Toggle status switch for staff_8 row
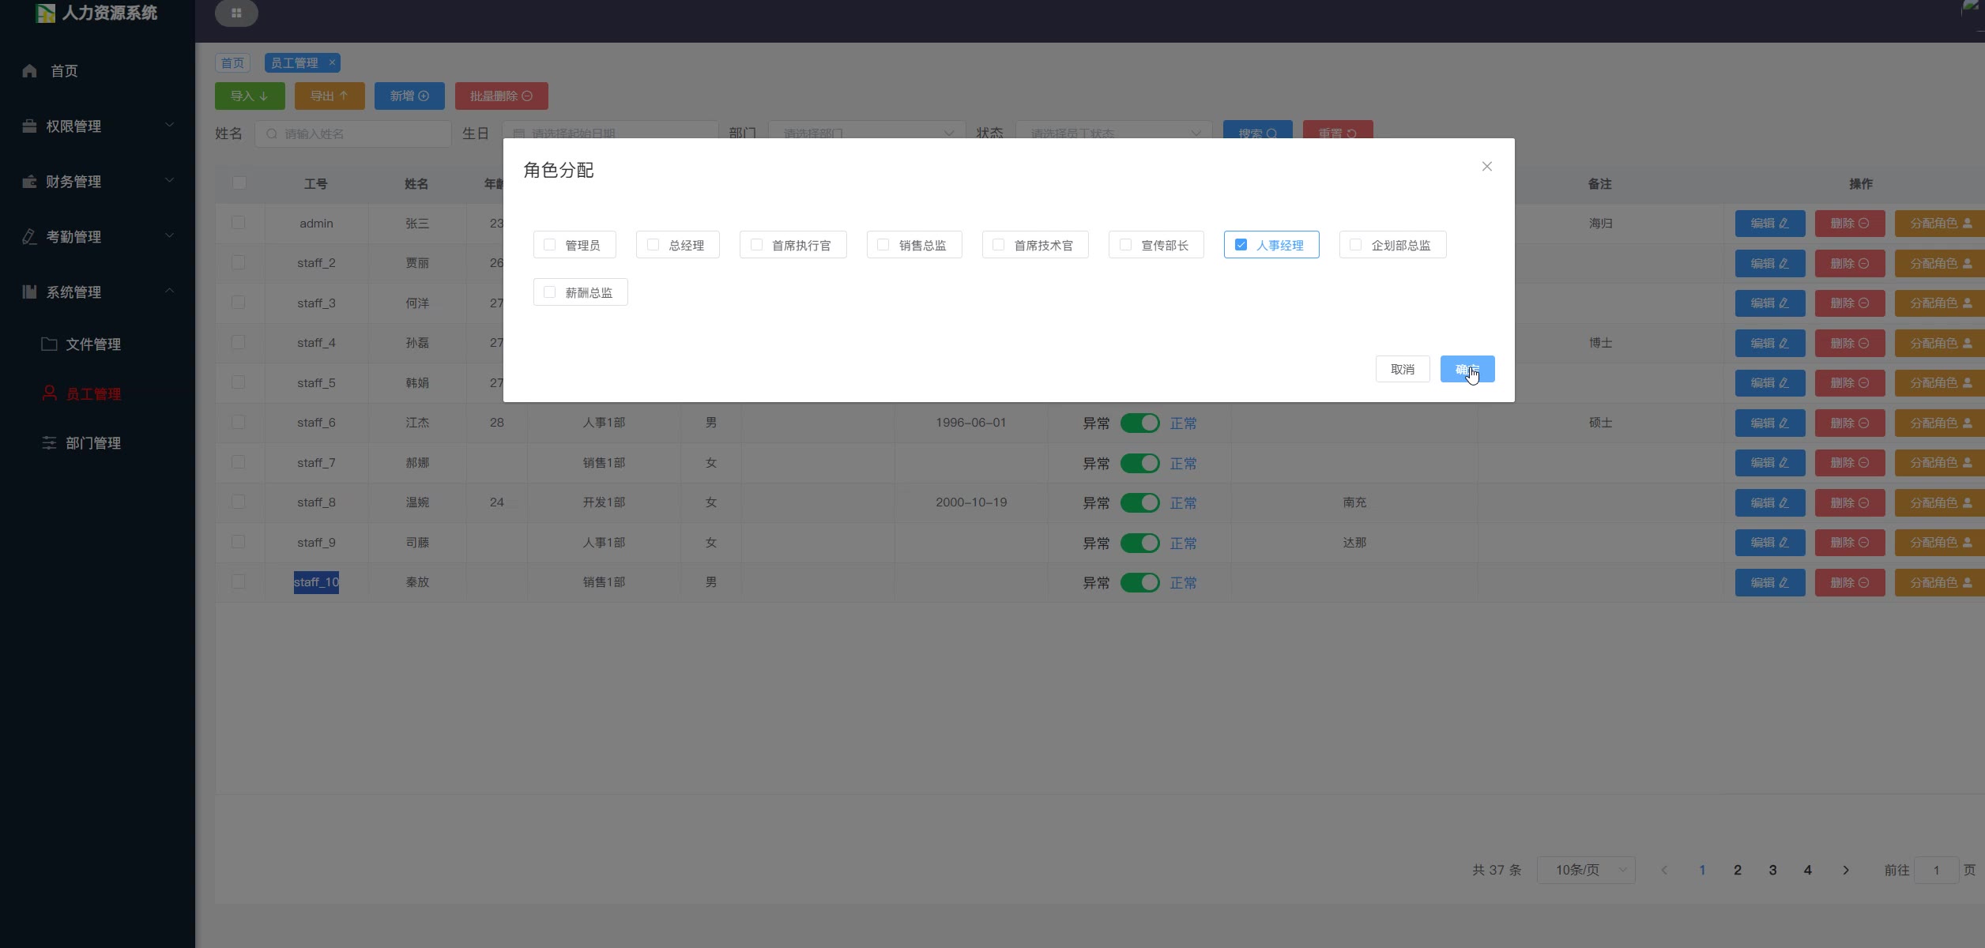Image resolution: width=1985 pixels, height=948 pixels. pyautogui.click(x=1139, y=502)
